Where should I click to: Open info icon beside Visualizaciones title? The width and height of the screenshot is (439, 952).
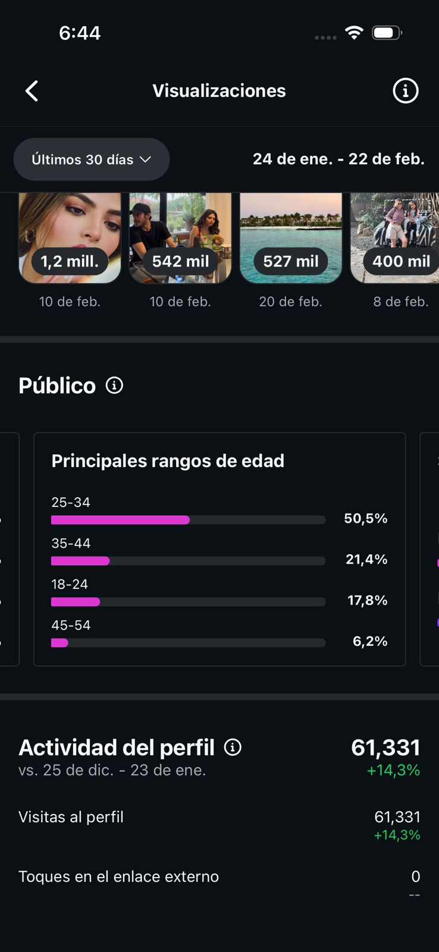coord(406,91)
